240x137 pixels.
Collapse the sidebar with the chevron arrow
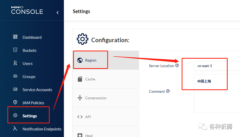click(x=58, y=13)
